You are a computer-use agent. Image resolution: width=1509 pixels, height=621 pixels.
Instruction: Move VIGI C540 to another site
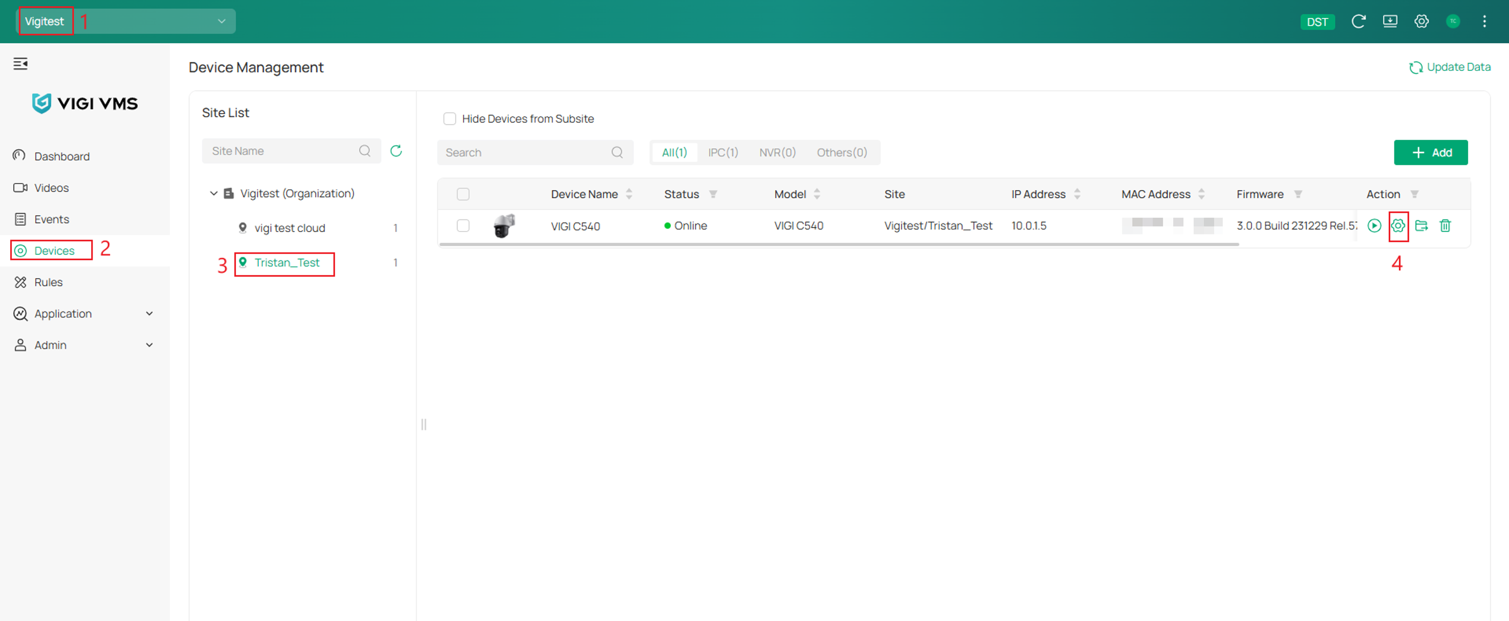(x=1422, y=225)
